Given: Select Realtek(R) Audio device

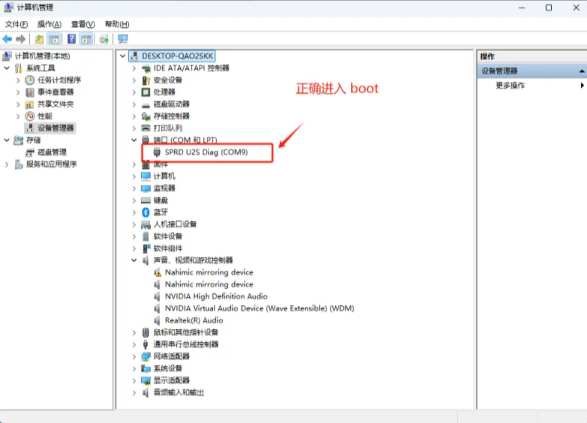Looking at the screenshot, I should click(x=194, y=320).
